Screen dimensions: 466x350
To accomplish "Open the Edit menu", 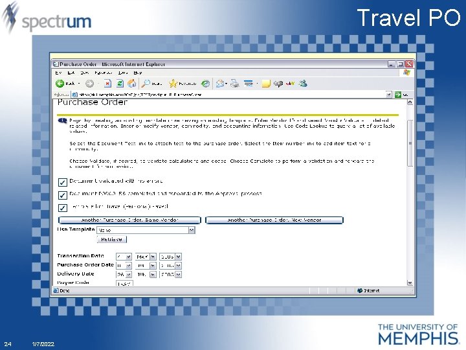I will coord(71,73).
